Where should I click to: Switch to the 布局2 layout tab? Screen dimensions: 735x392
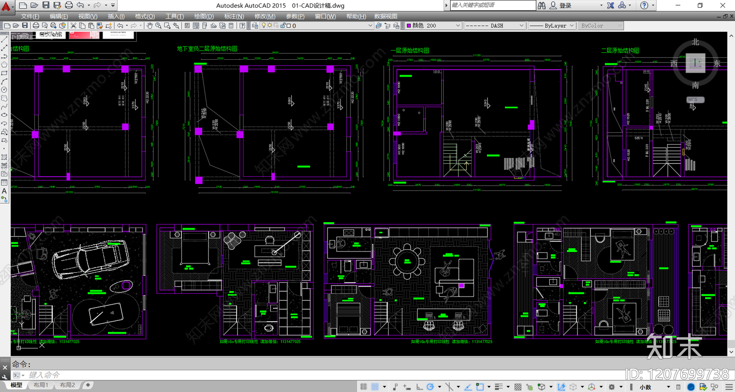click(x=68, y=385)
